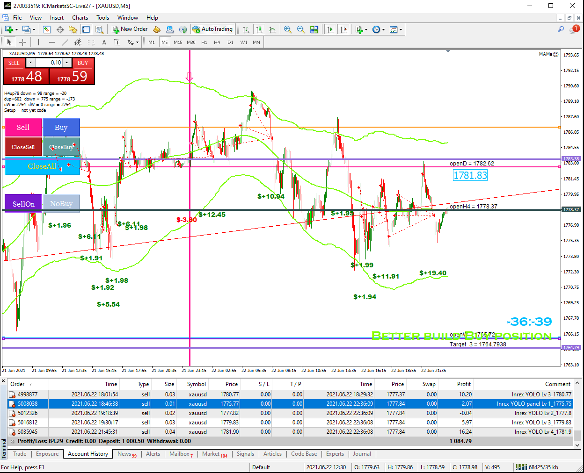Toggle the Data Window crosshair-target icon

click(60, 29)
